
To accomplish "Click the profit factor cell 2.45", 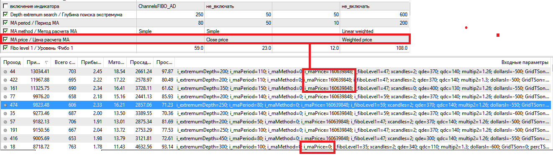I will pyautogui.click(x=97, y=72).
